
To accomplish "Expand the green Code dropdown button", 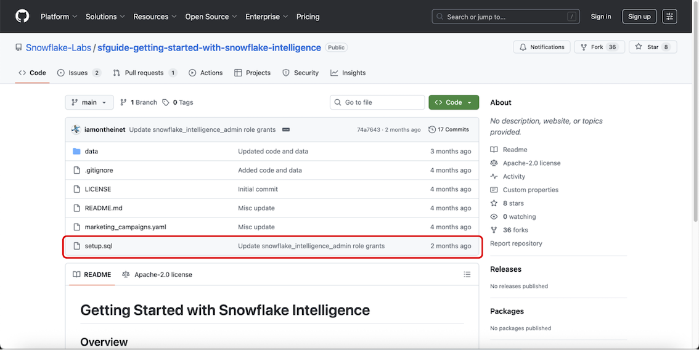I will point(454,102).
